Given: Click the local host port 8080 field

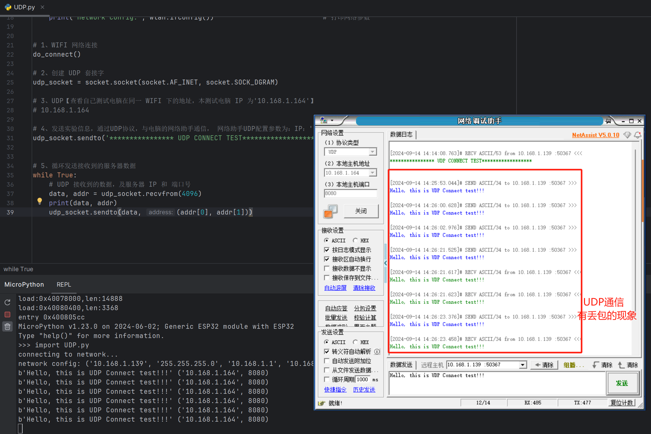Looking at the screenshot, I should point(350,193).
